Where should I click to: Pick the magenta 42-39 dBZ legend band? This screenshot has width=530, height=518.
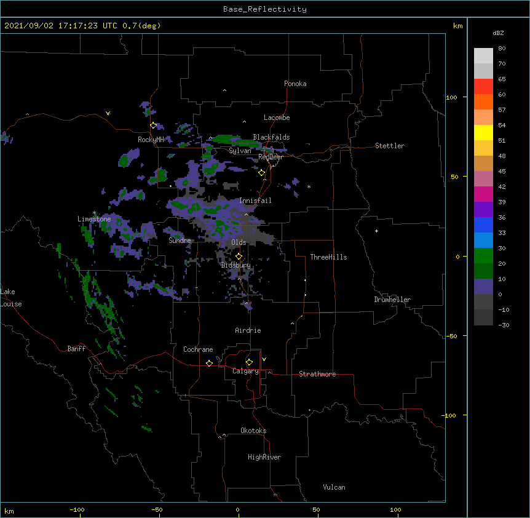tap(483, 194)
